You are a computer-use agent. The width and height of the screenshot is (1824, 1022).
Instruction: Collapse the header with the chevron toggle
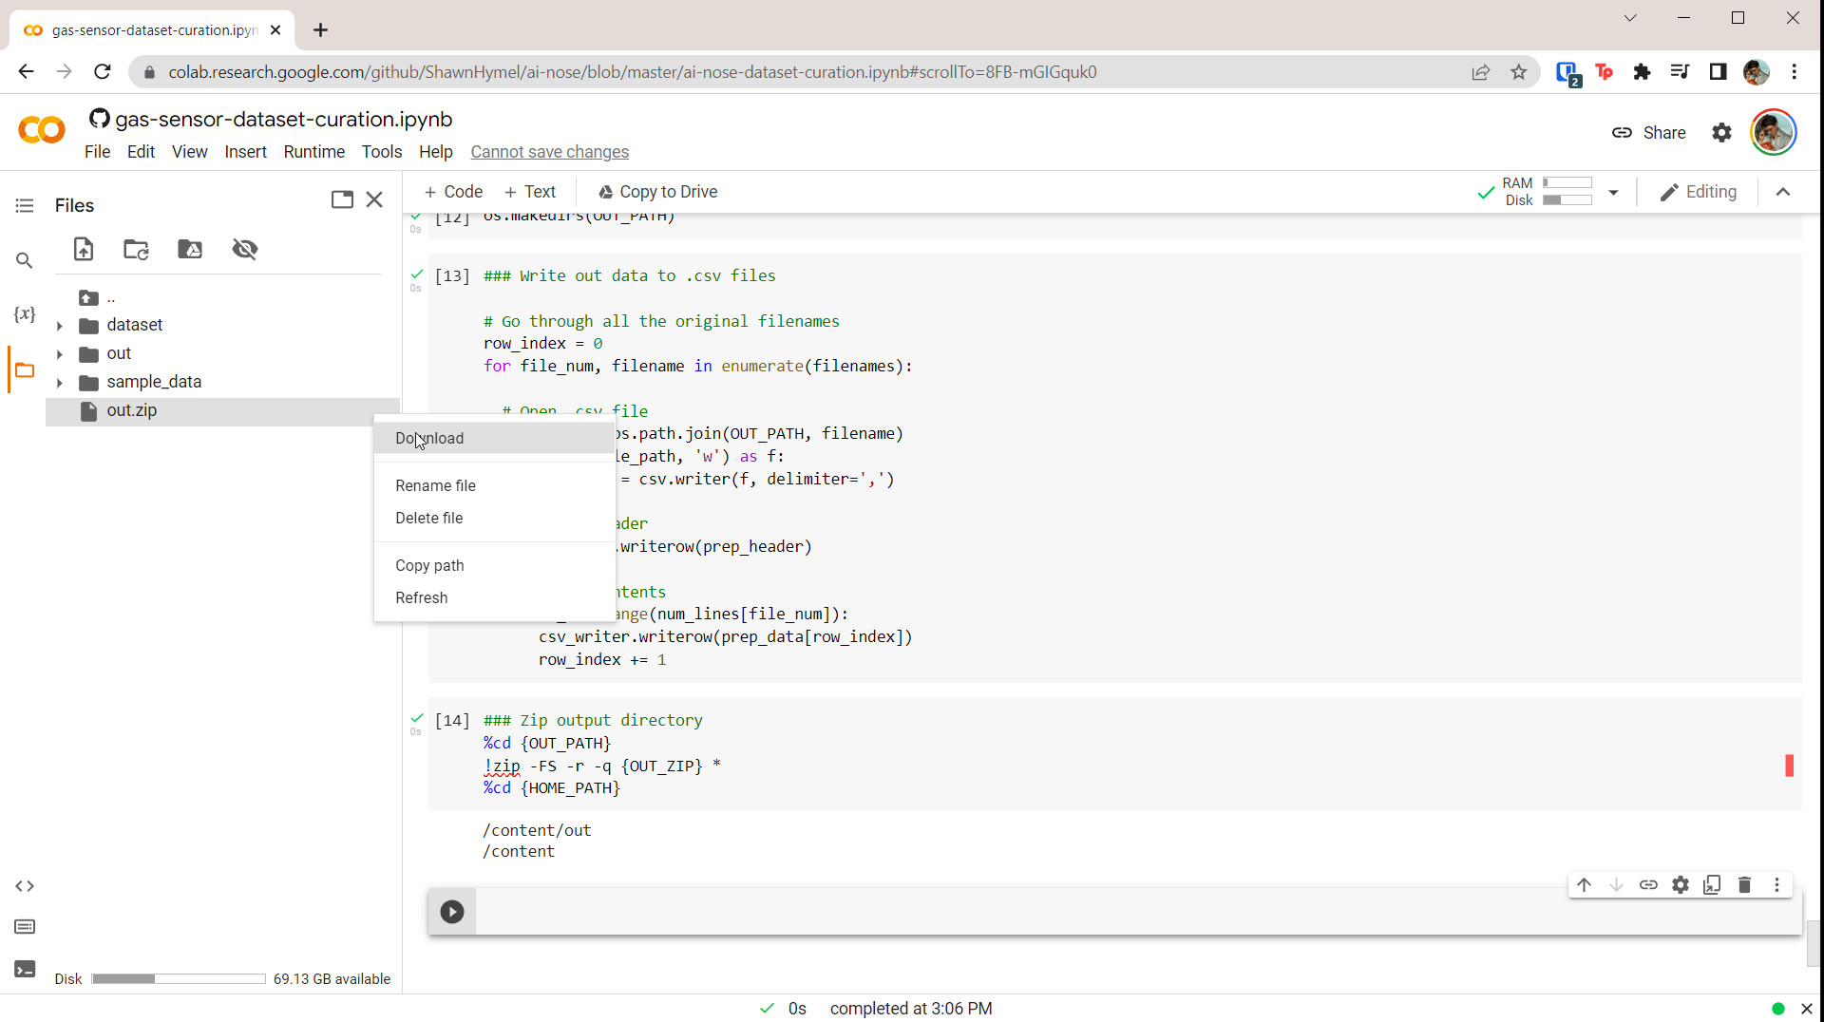(1783, 193)
